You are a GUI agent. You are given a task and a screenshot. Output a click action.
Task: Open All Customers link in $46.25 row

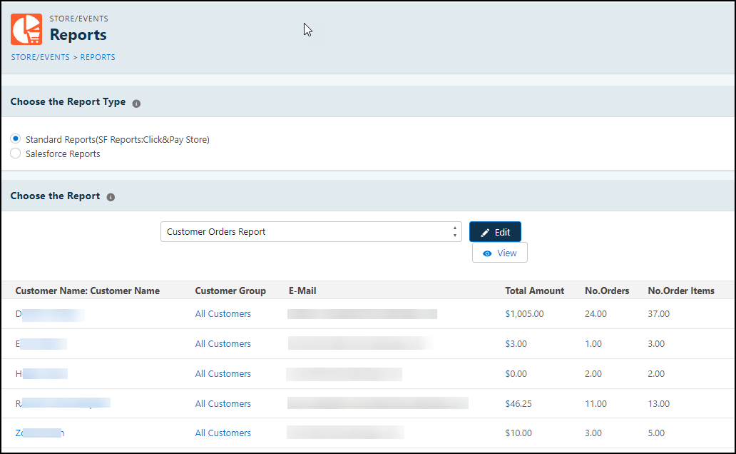click(x=223, y=404)
